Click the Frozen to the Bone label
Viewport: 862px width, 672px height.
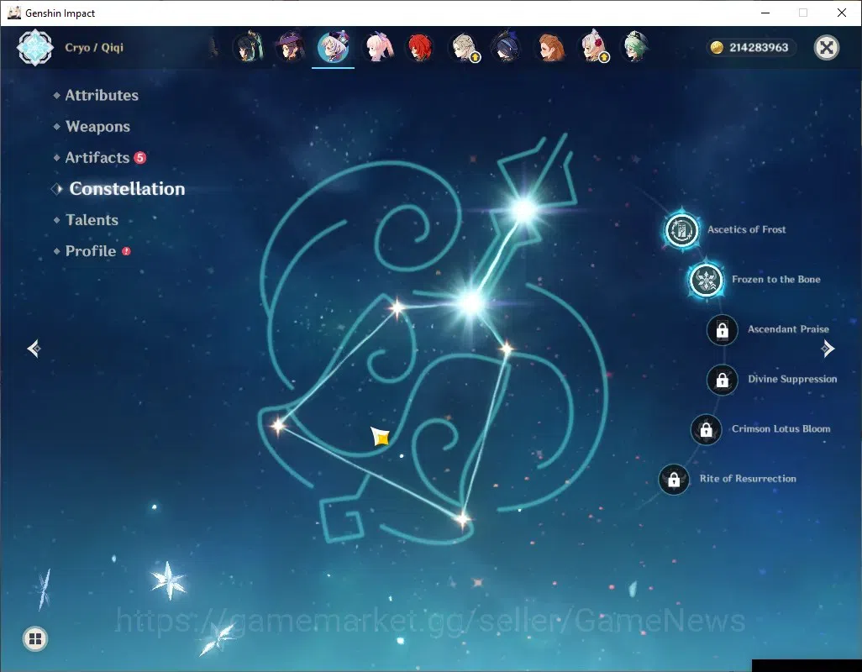click(x=775, y=280)
